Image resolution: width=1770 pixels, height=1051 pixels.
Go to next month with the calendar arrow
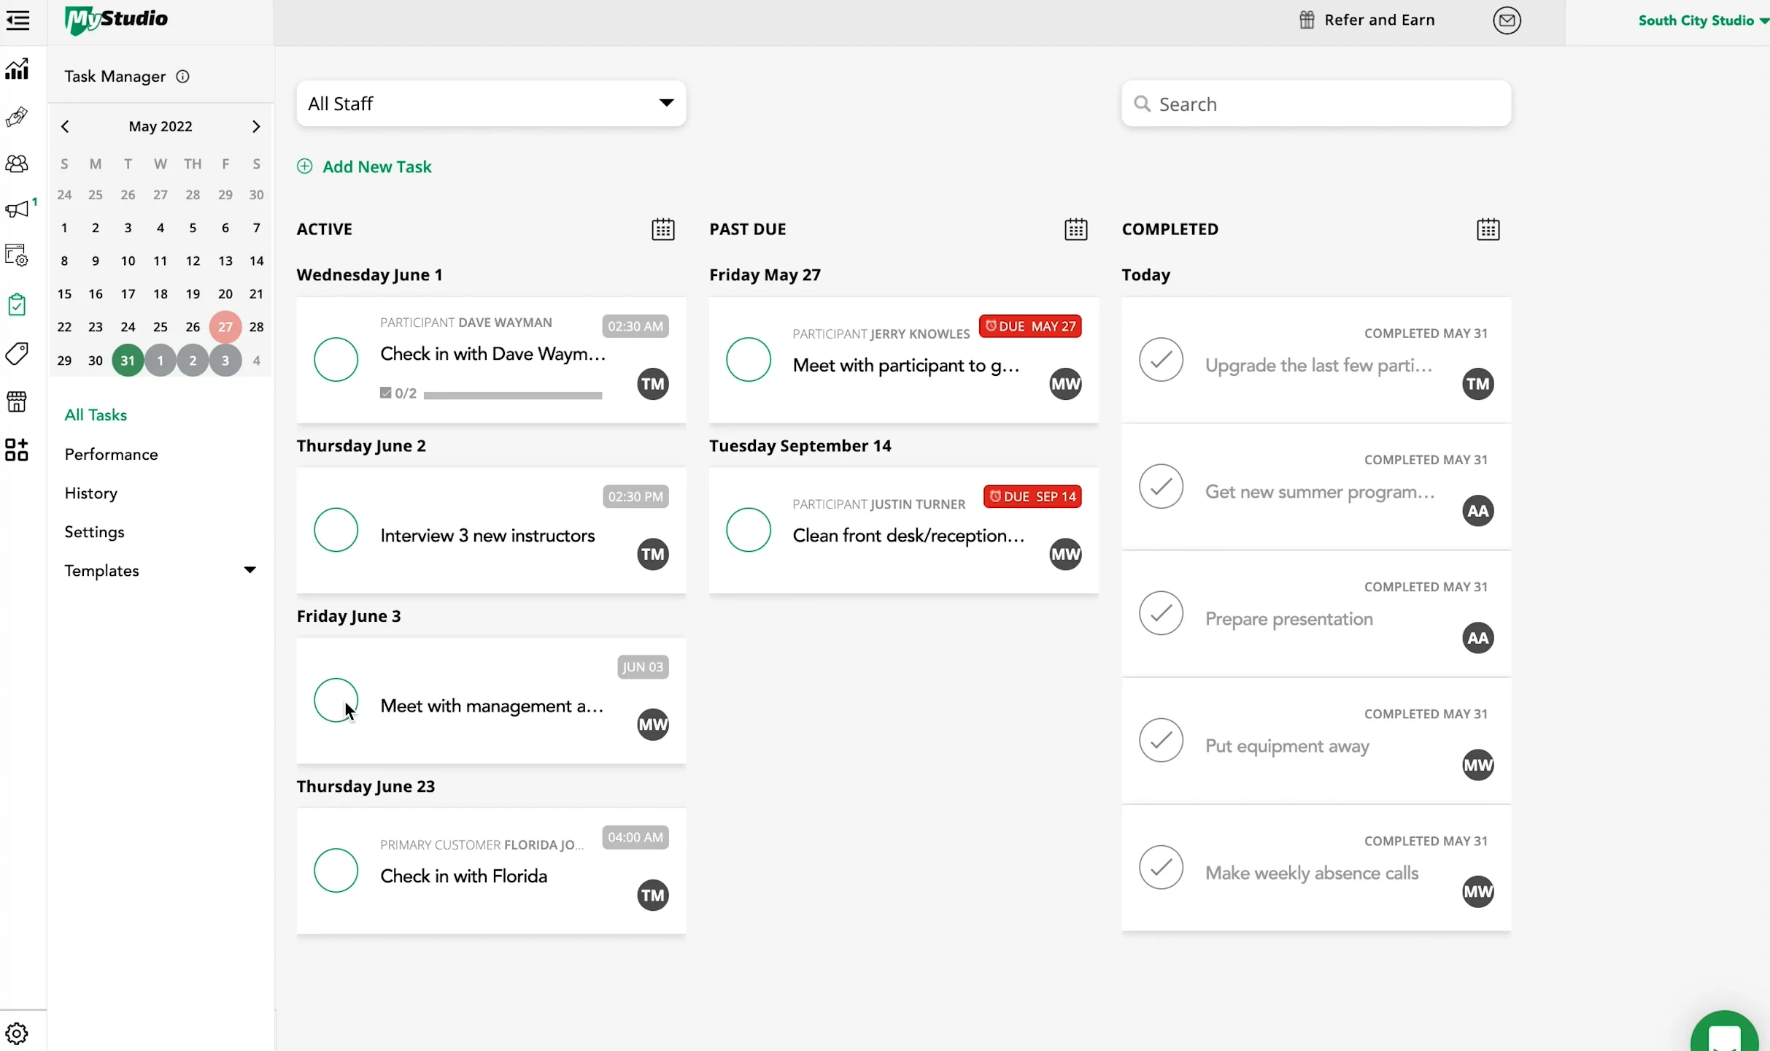point(255,126)
